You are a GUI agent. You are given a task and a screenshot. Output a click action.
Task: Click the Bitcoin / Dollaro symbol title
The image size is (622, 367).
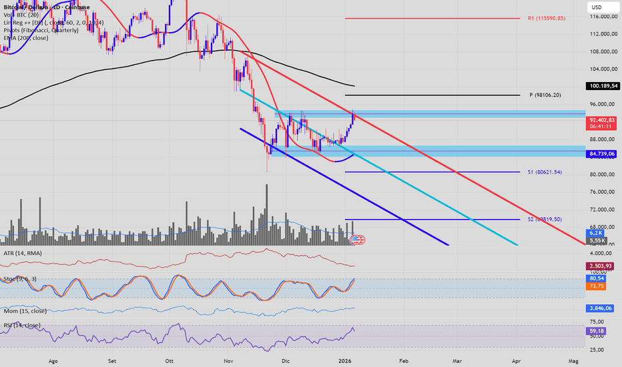point(26,6)
